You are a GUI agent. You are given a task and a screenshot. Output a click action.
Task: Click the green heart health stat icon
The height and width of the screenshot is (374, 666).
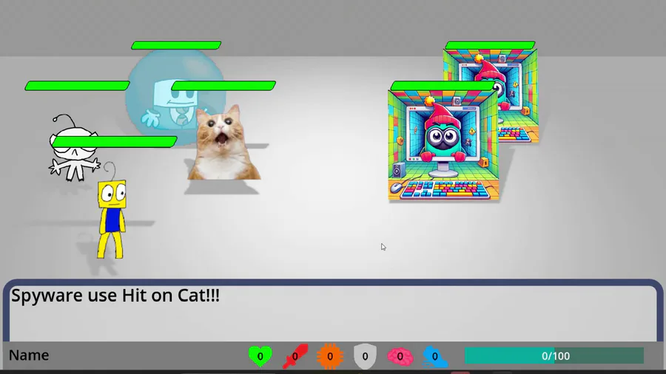(260, 356)
